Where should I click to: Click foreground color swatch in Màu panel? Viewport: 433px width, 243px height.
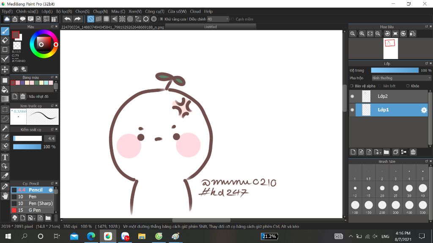(x=16, y=35)
